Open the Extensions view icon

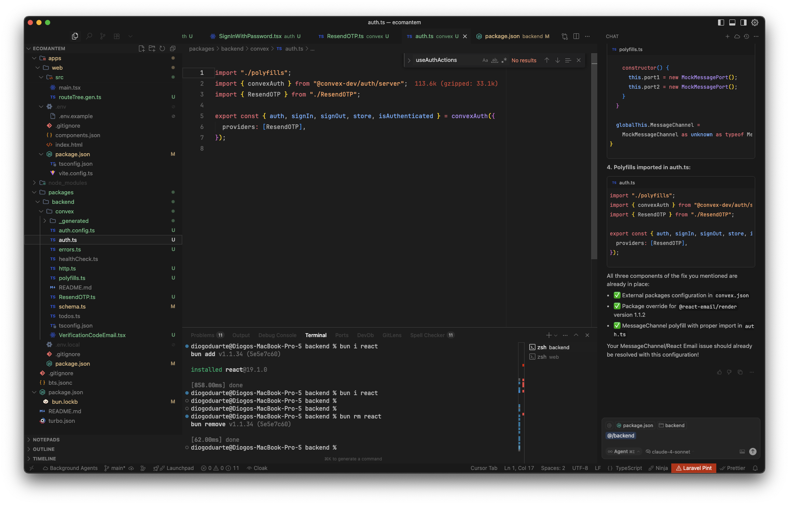click(117, 36)
